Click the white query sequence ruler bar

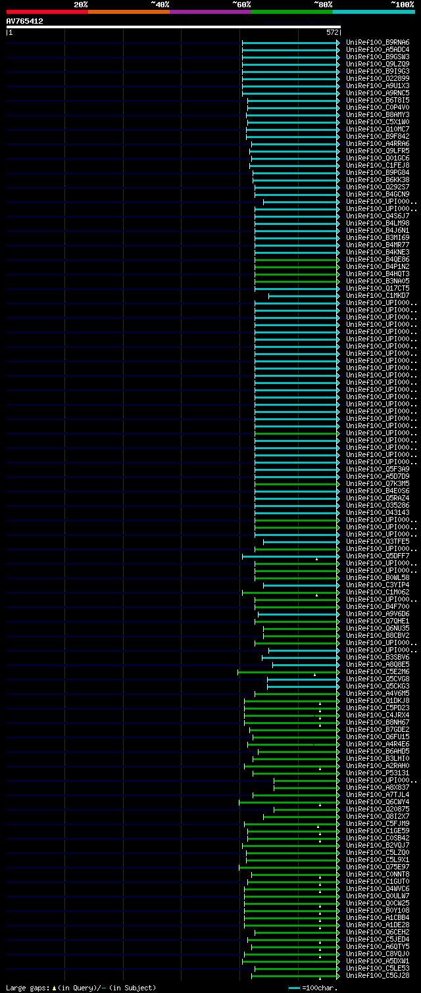[x=174, y=27]
